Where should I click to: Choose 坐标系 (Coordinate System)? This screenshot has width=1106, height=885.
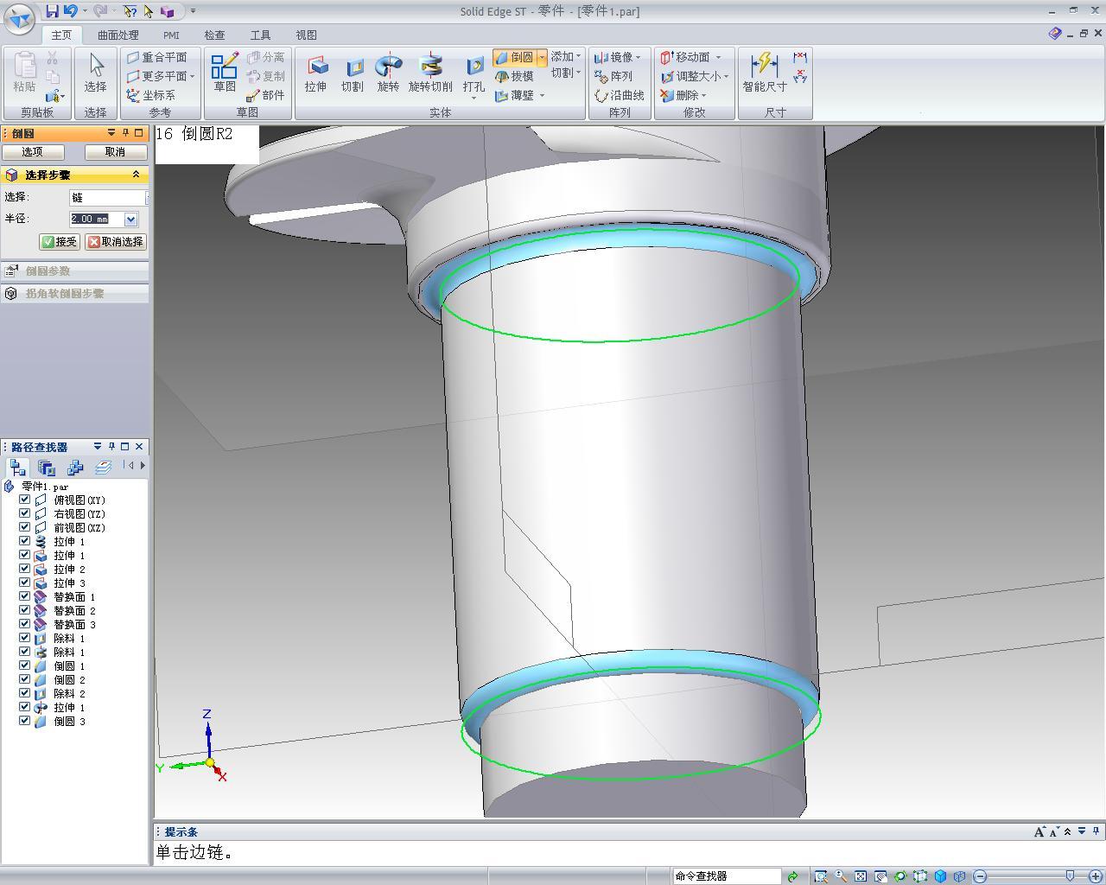(x=151, y=95)
